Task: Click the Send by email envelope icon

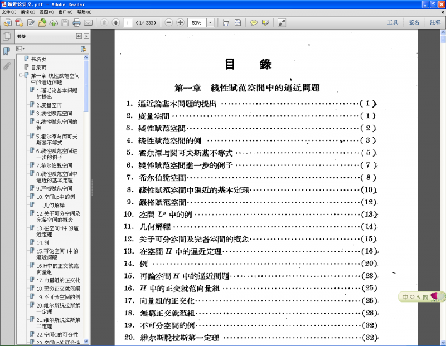Action: 88,22
